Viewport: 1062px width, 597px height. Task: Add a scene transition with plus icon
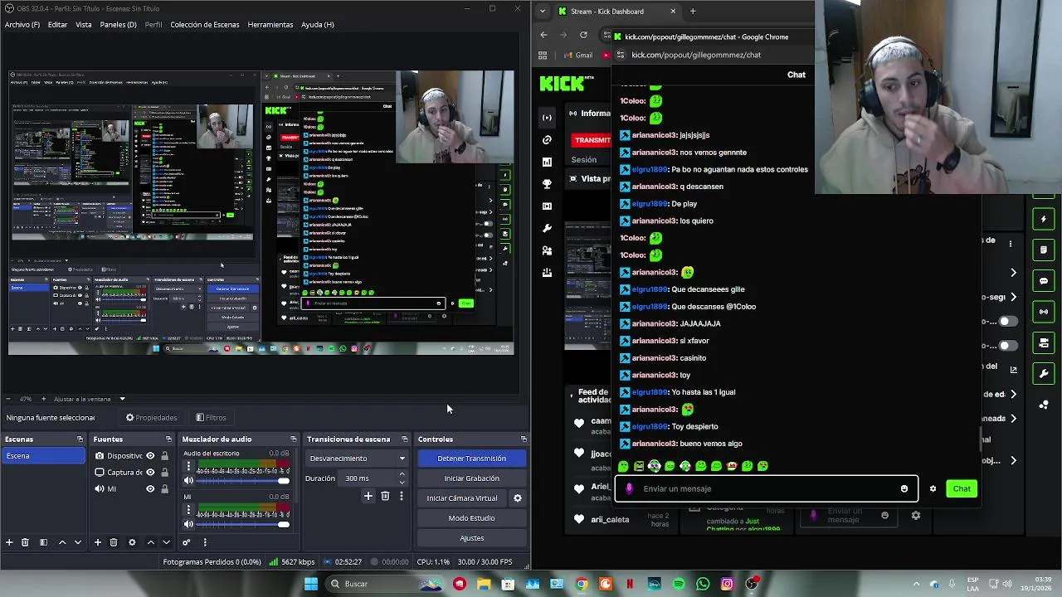click(x=368, y=496)
